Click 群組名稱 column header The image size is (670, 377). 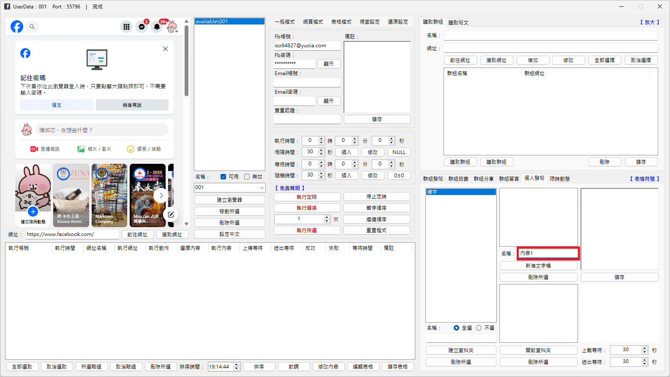coord(483,73)
